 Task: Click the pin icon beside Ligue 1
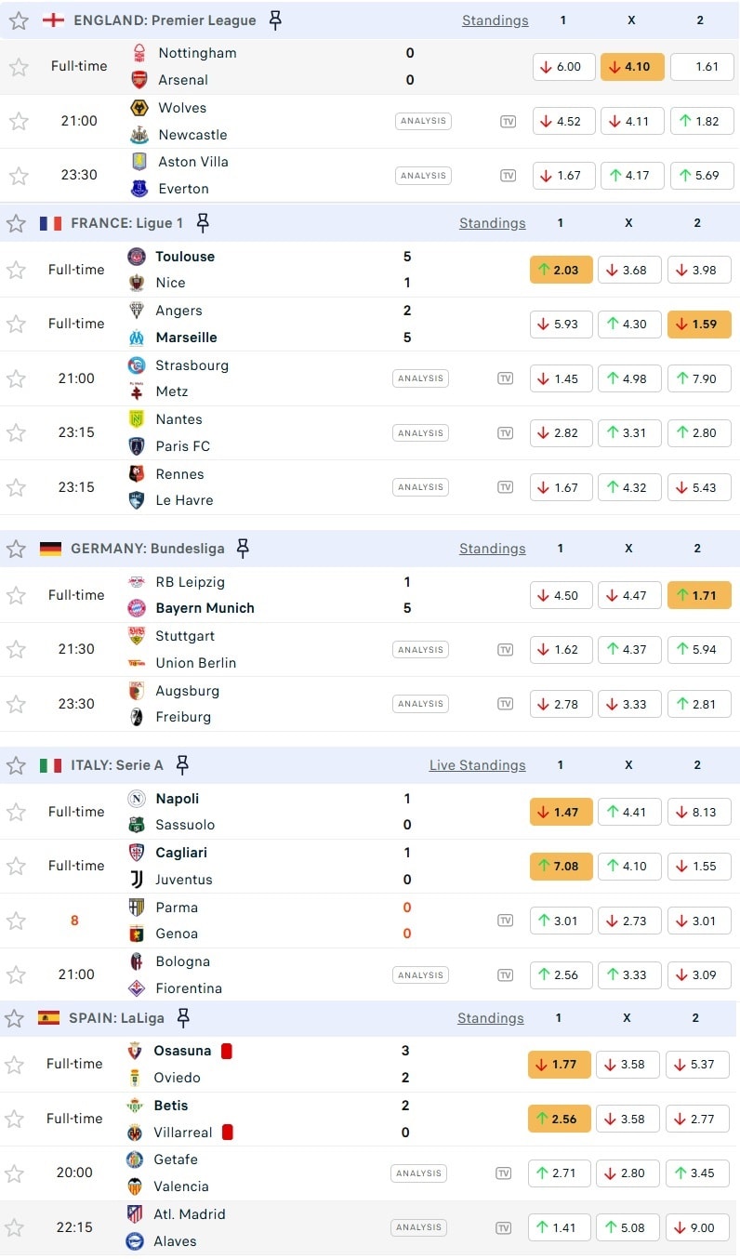[203, 223]
